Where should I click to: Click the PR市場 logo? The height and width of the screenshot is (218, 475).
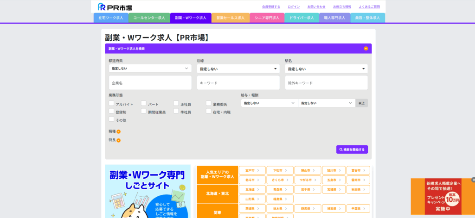click(x=115, y=7)
